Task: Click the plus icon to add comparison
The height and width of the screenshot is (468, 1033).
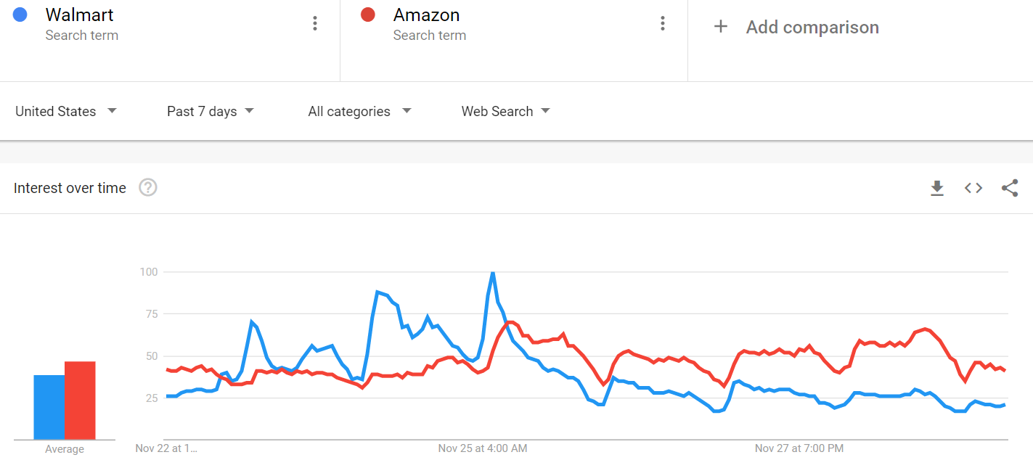Action: [x=720, y=27]
